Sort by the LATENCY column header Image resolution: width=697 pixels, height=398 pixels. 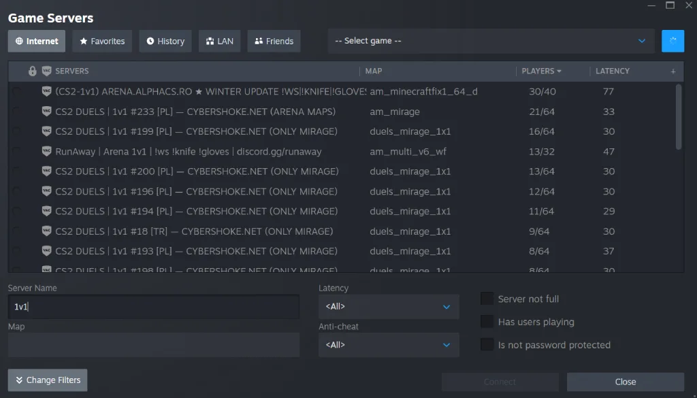(613, 71)
